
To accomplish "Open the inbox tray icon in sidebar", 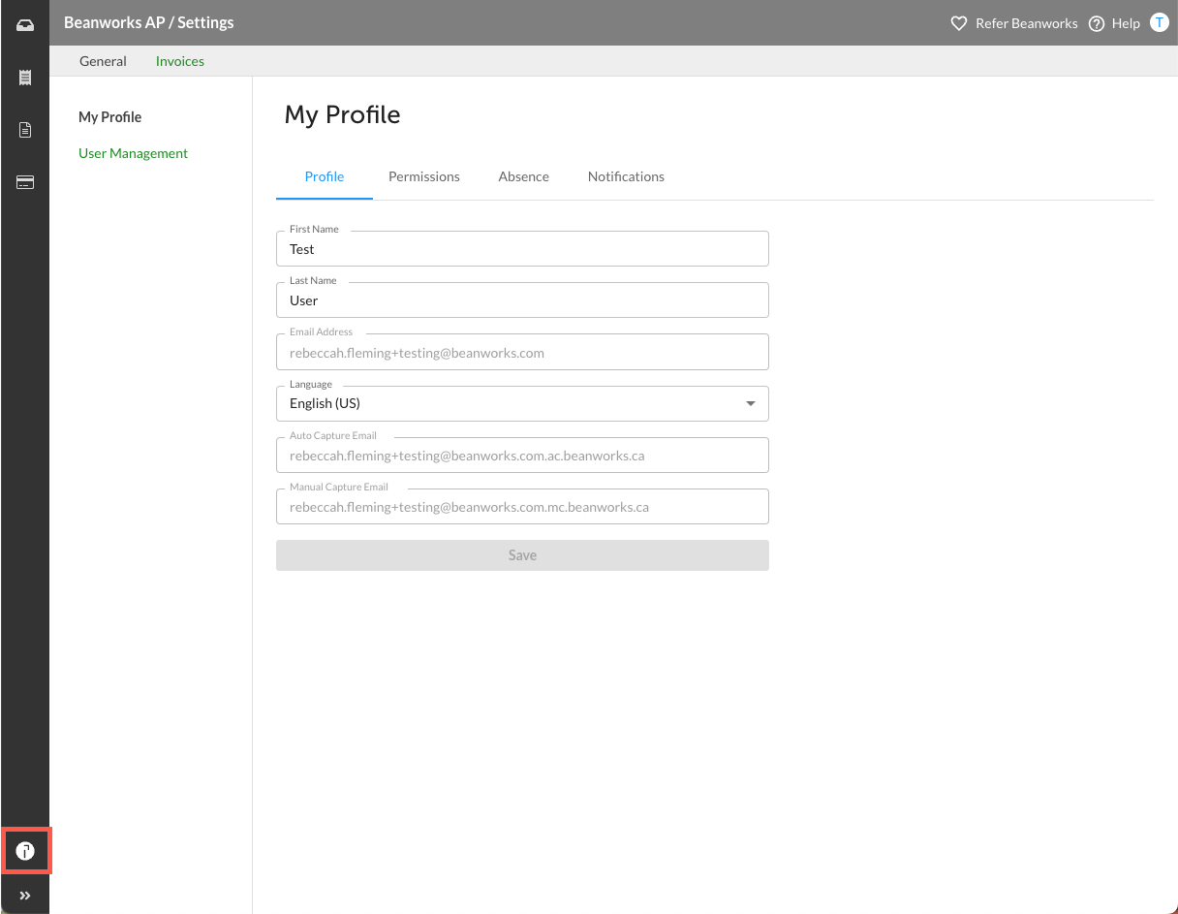I will click(x=25, y=25).
